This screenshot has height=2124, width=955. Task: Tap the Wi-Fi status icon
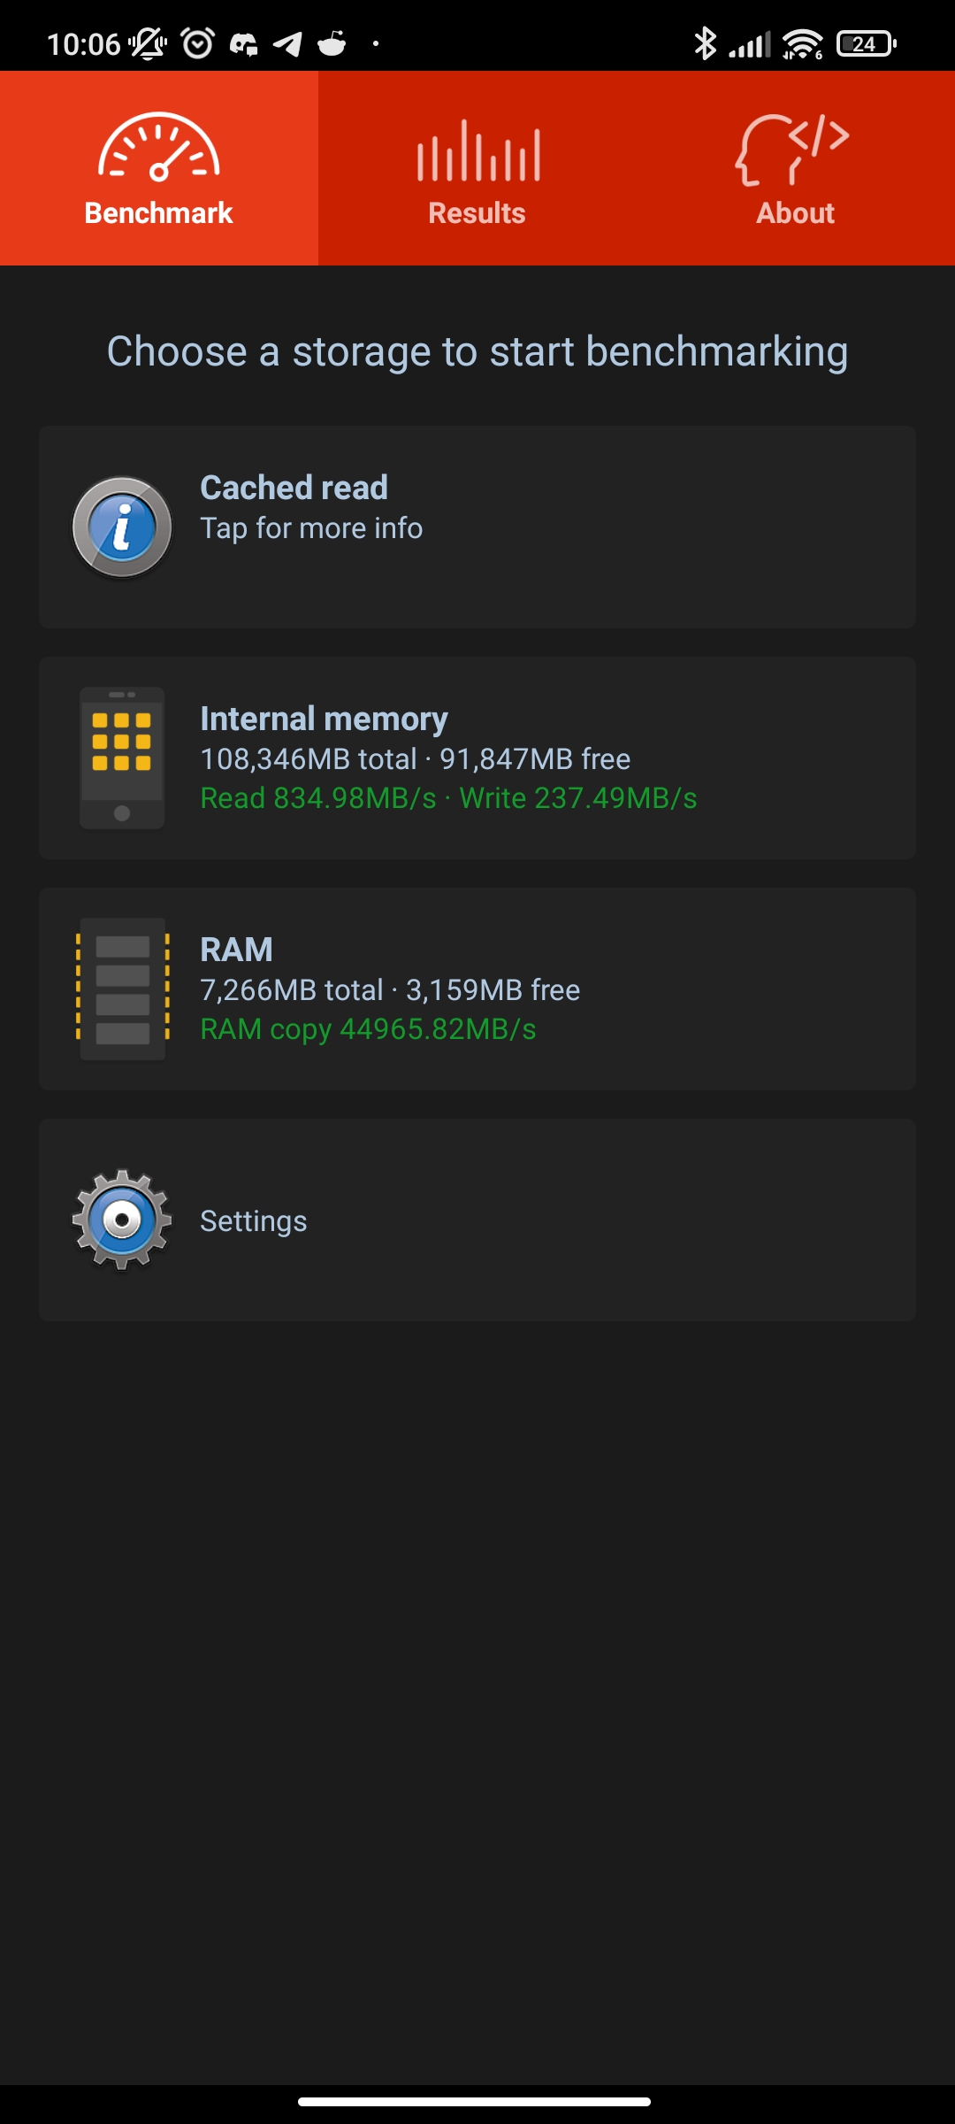[802, 43]
